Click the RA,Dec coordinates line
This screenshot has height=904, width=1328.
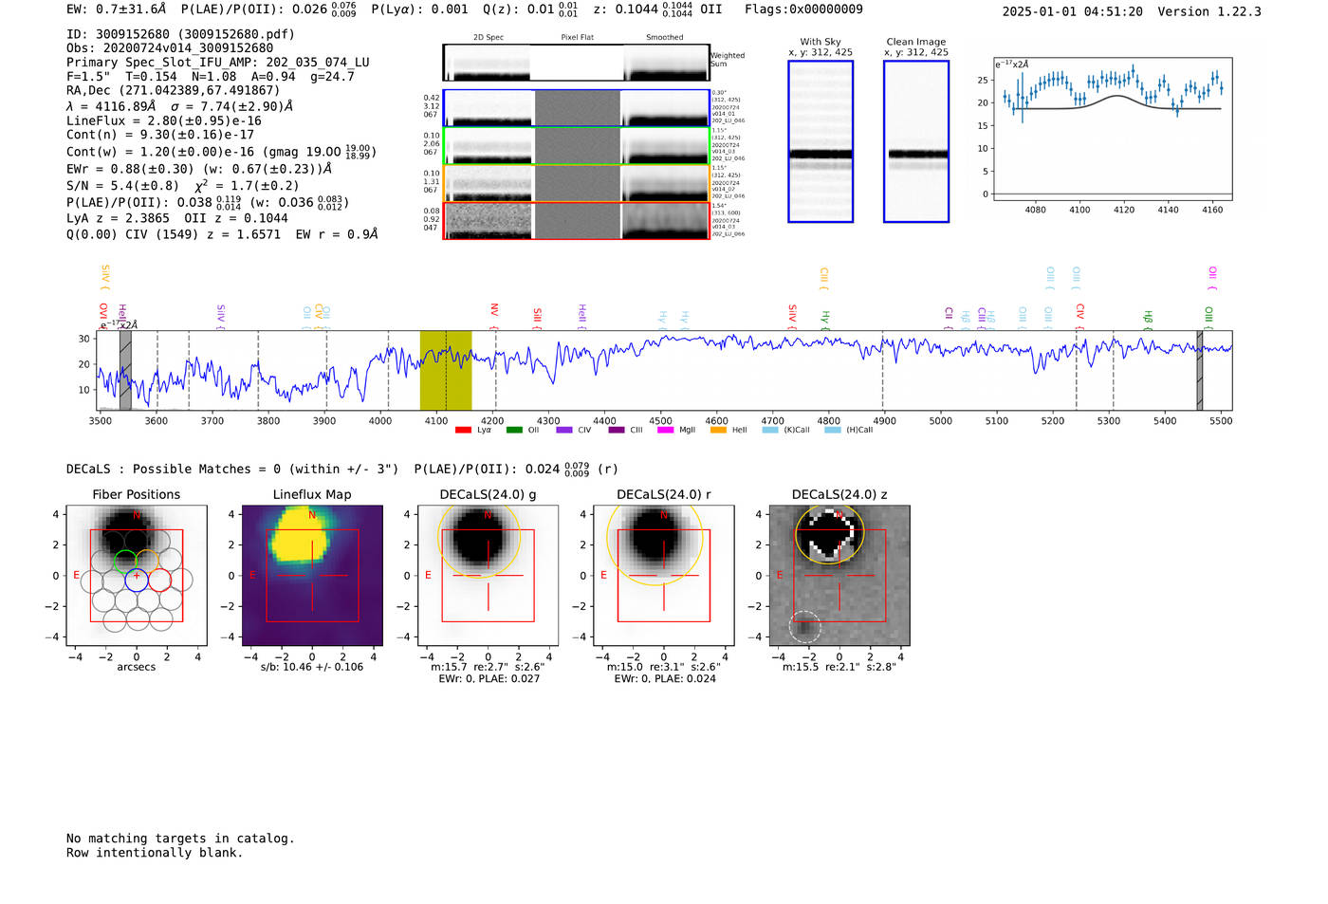click(174, 91)
